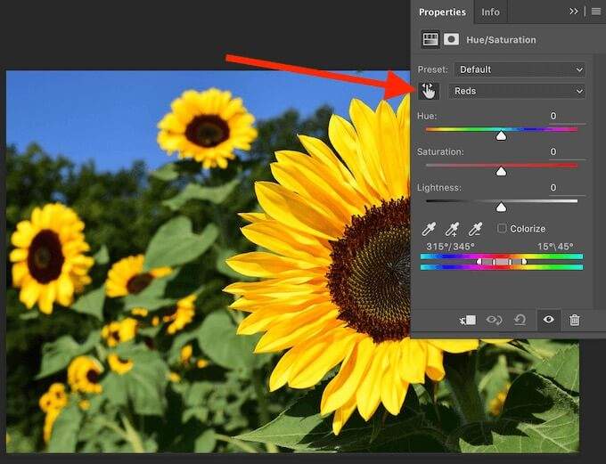View previous state of adjustment
This screenshot has width=606, height=464.
494,320
